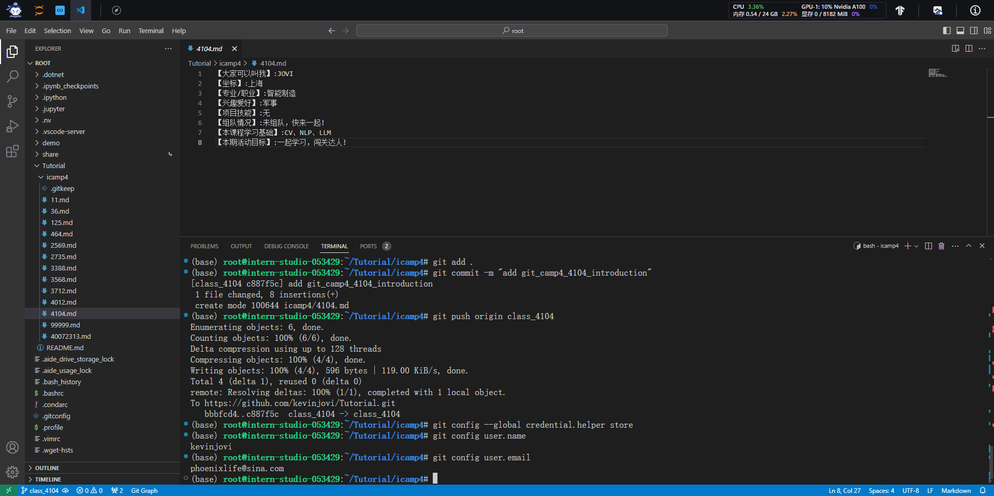Open preview to the side for 4104.md

pos(956,49)
